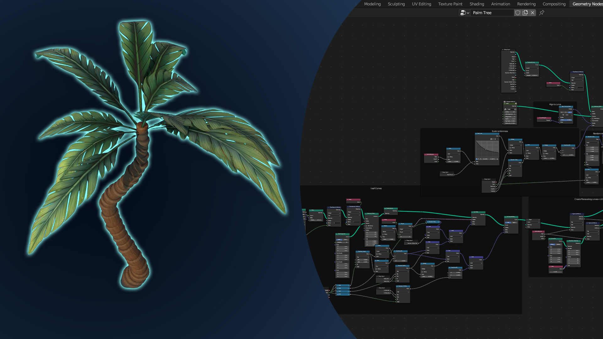
Task: Click the zoom-out icon on the Float Curve widget
Action: [x=493, y=139]
